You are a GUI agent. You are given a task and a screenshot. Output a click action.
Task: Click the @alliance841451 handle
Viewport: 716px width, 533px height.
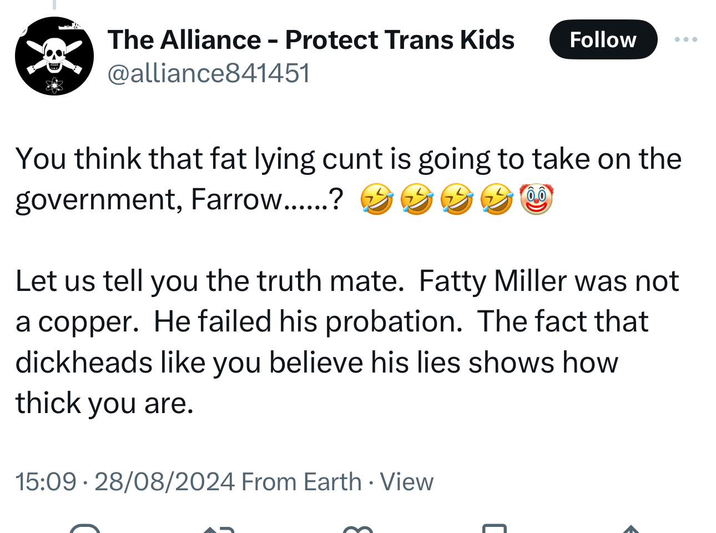tap(209, 73)
